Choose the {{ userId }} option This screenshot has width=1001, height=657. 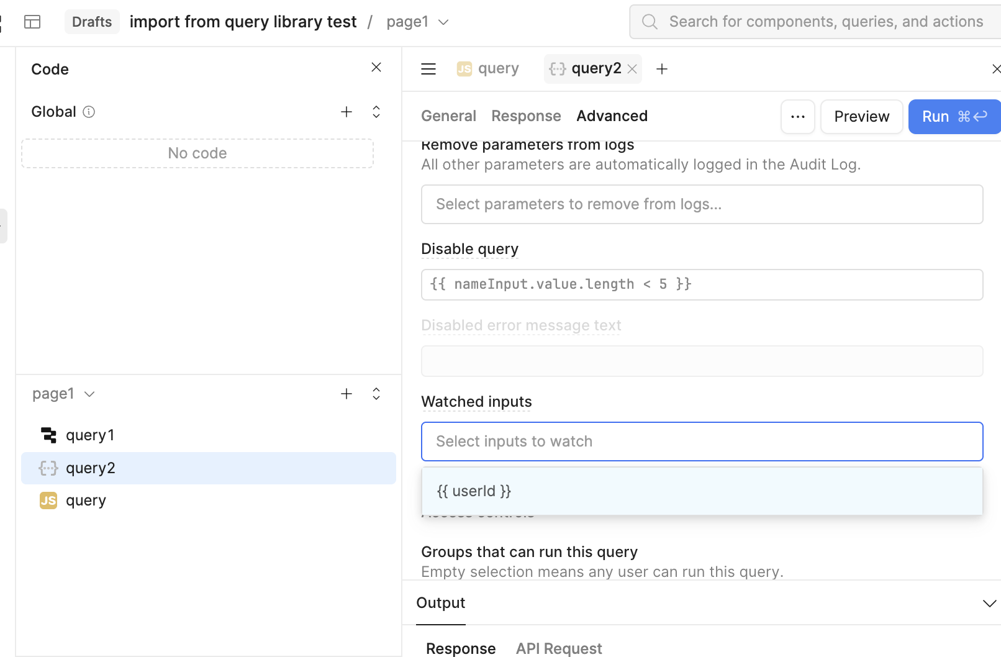[x=702, y=491]
